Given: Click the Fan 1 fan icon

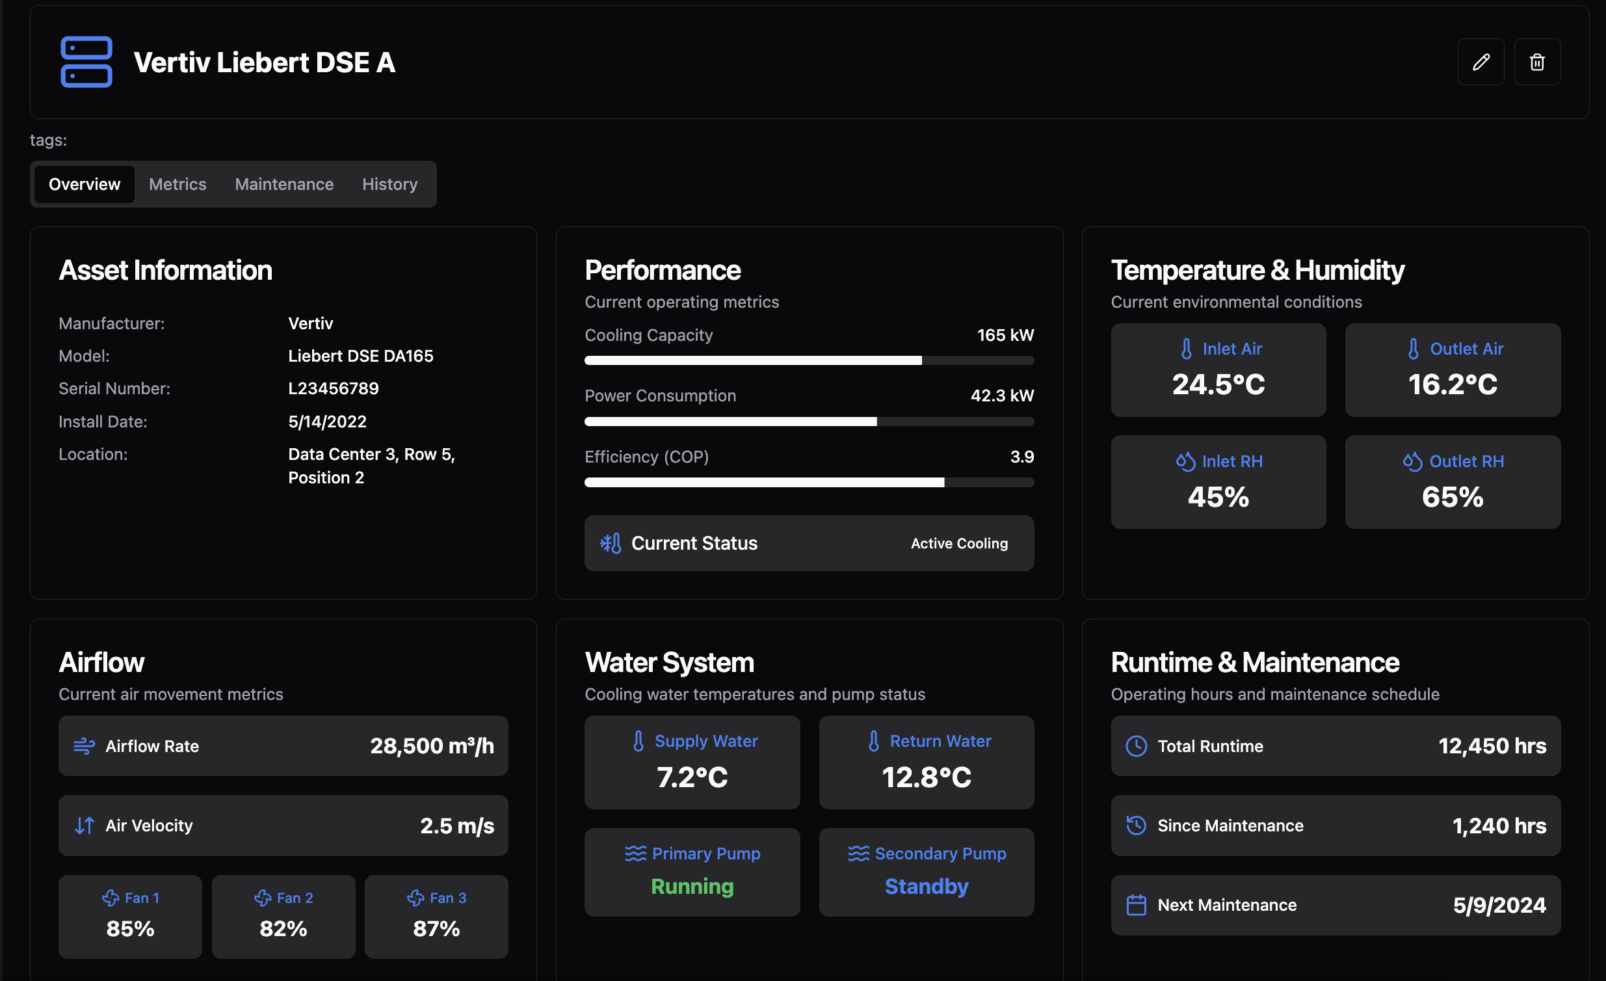Looking at the screenshot, I should click(110, 898).
